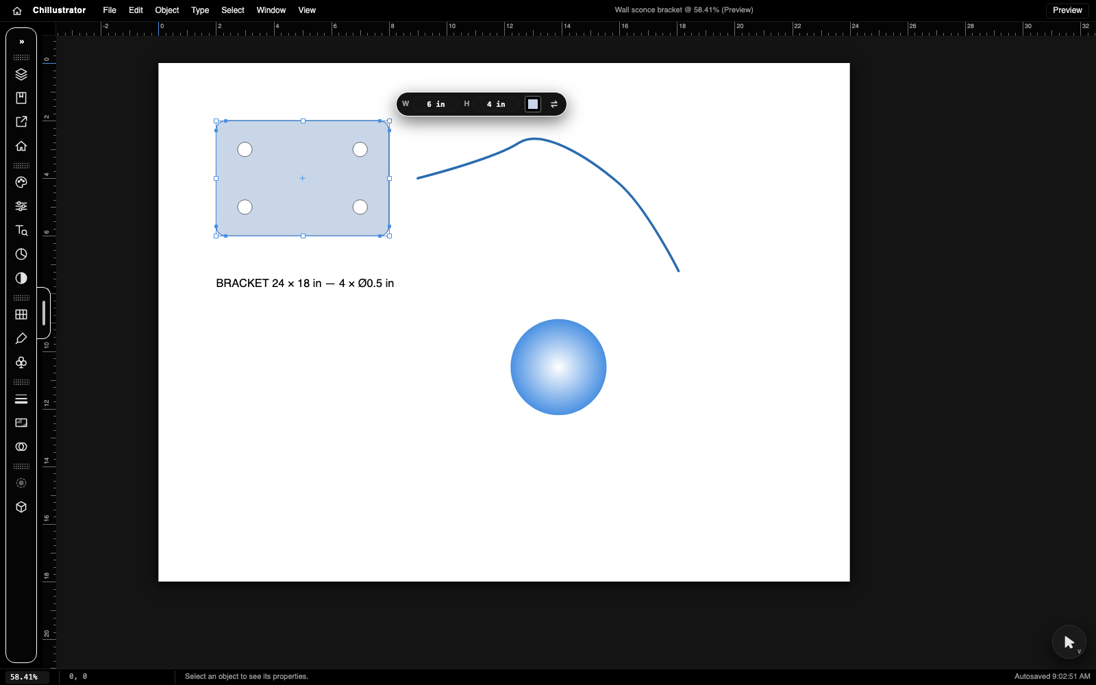
Task: Open the Symbols club-shaped icon
Action: pyautogui.click(x=21, y=362)
